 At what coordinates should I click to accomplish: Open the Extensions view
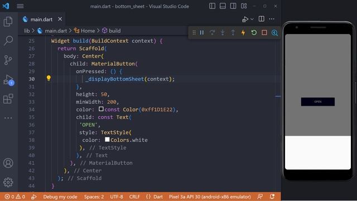pyautogui.click(x=8, y=99)
